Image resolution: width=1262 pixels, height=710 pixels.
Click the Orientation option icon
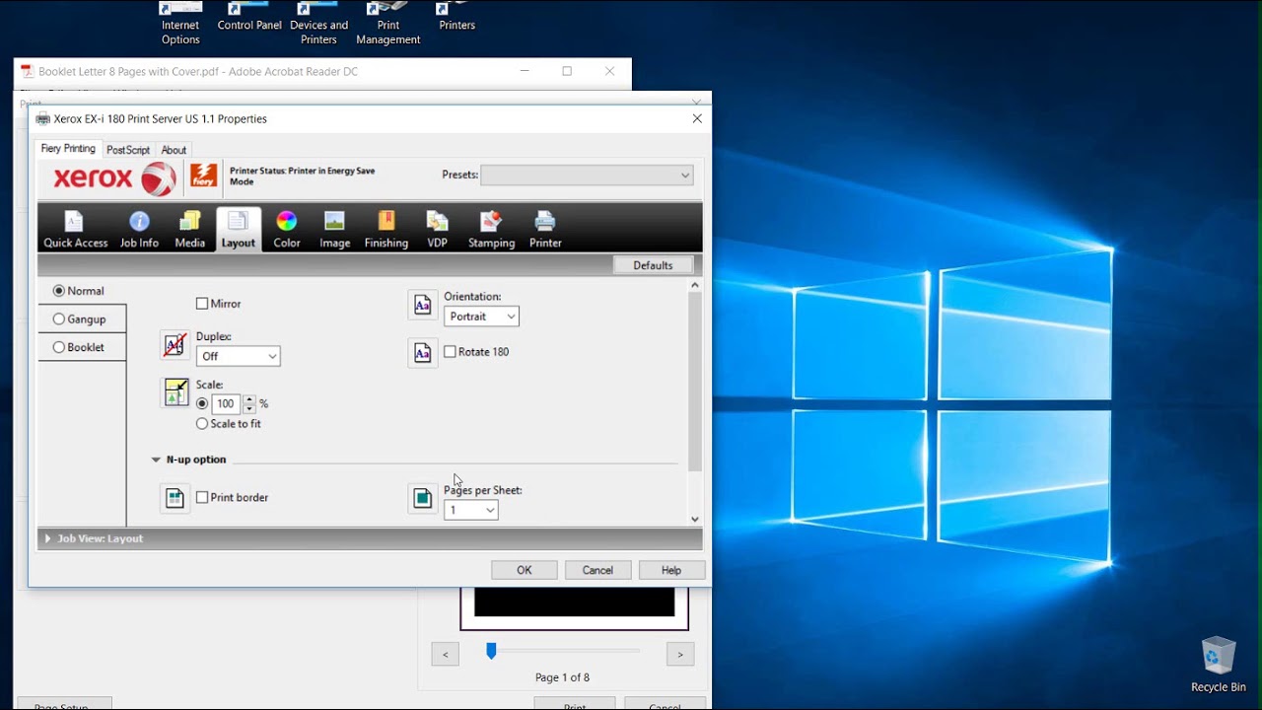tap(422, 305)
